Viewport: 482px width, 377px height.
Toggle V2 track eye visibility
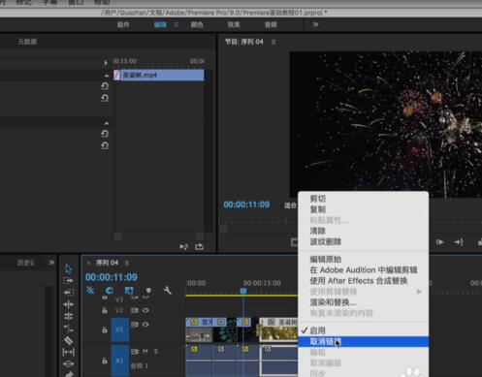point(145,310)
